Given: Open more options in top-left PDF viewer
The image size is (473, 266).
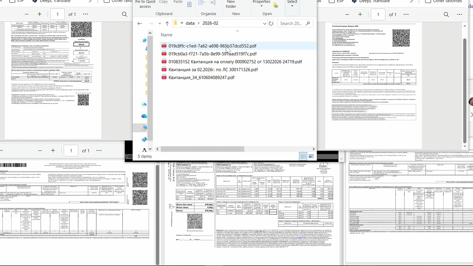Looking at the screenshot, I should [85, 14].
